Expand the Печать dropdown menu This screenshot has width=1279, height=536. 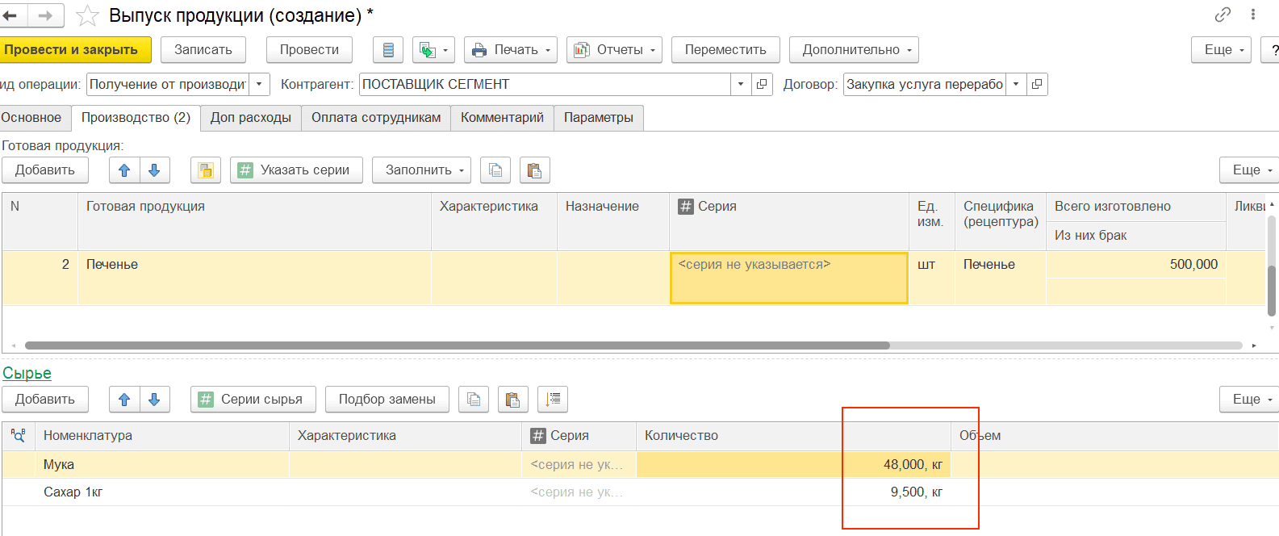pos(511,50)
